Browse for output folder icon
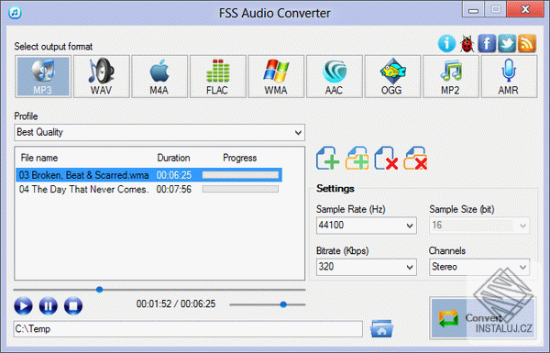 tap(381, 328)
